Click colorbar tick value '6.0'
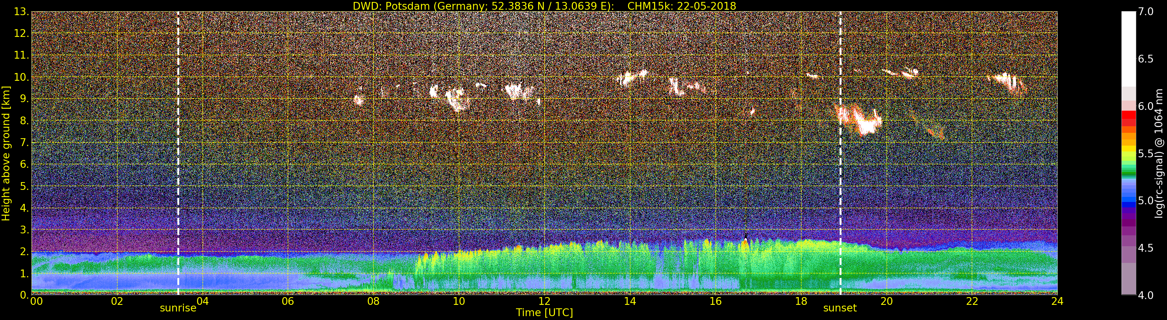The image size is (1167, 320). (1146, 106)
